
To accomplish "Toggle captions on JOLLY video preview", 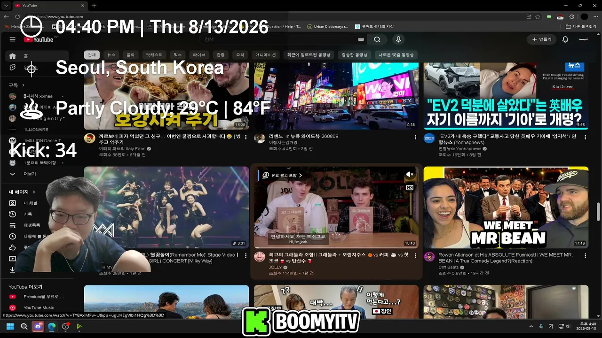I will coord(410,188).
